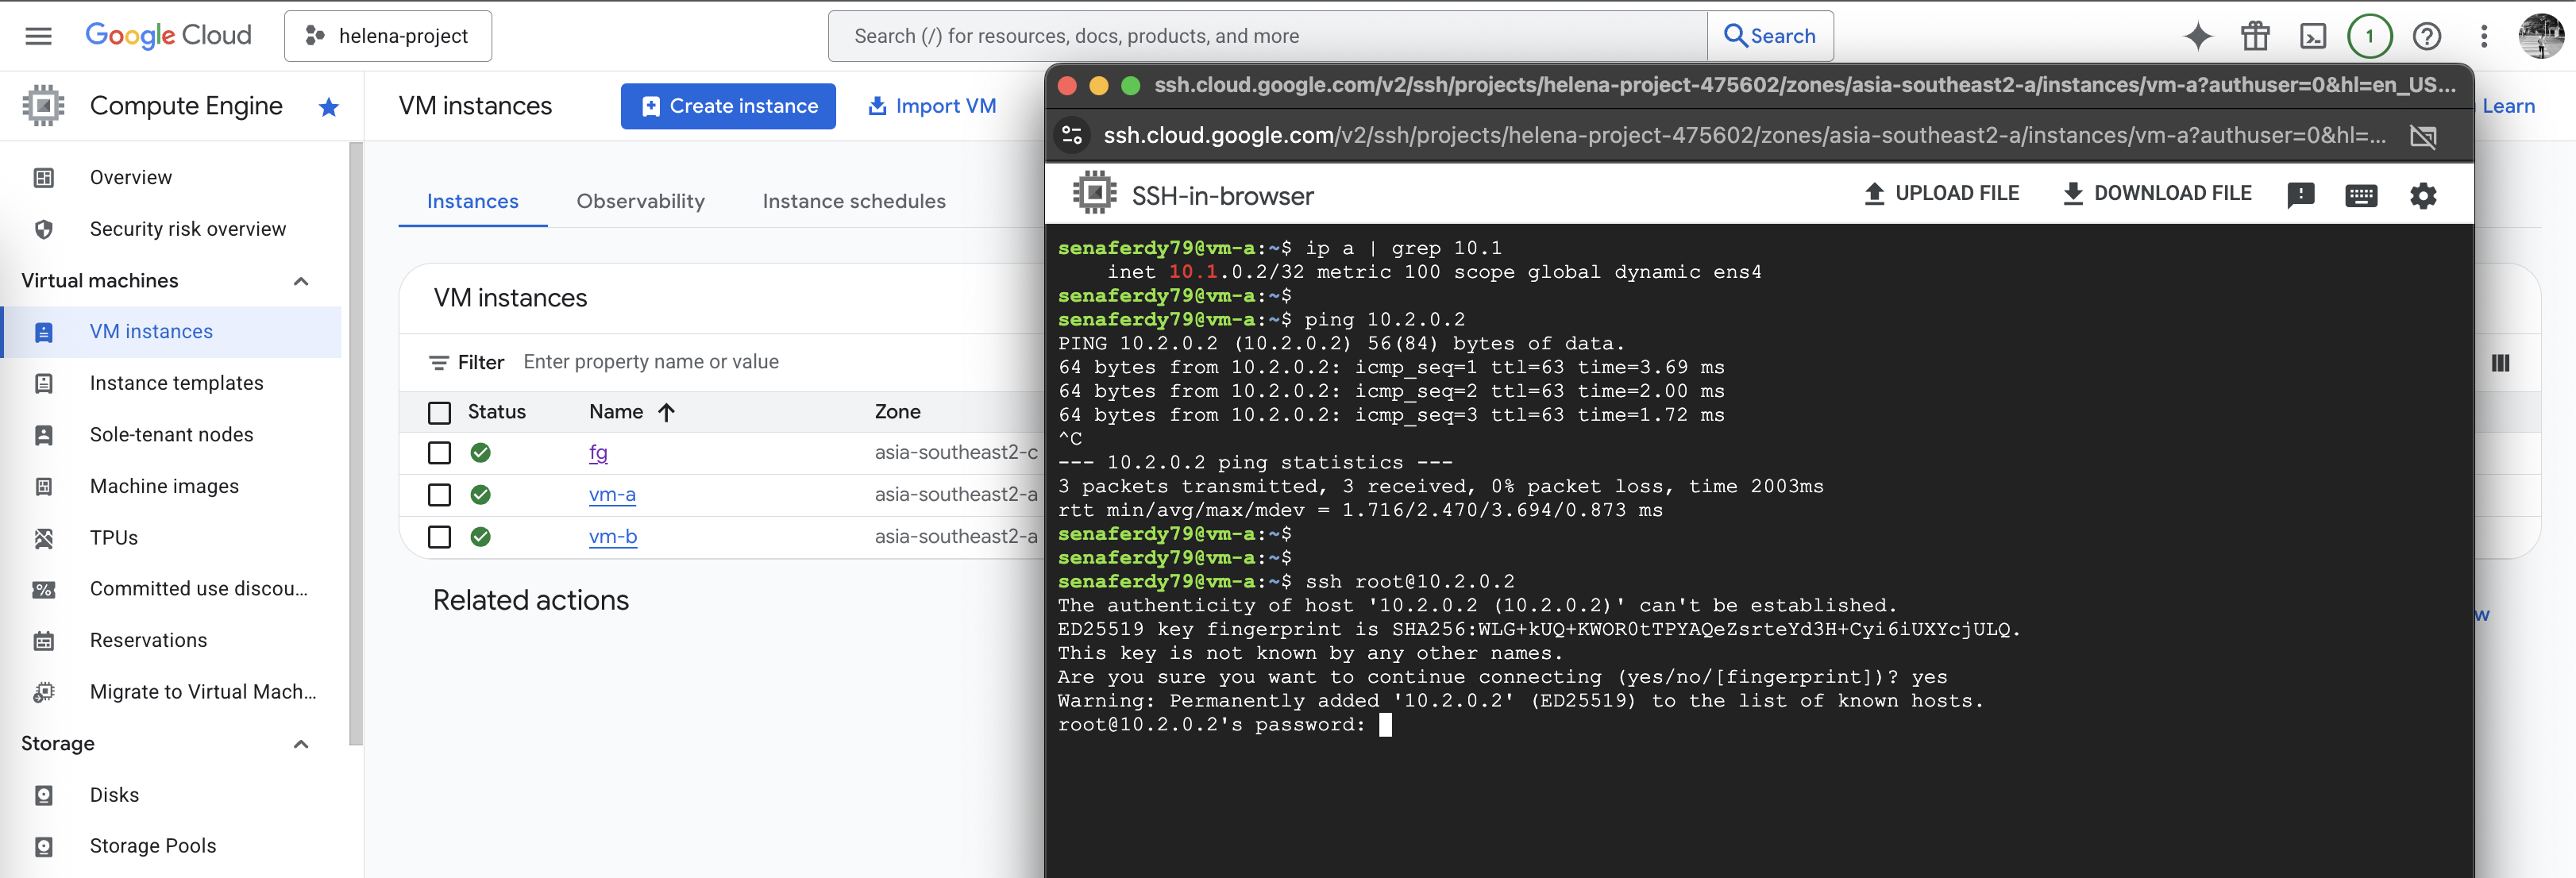Switch to the Observability tab
This screenshot has height=878, width=2576.
[x=640, y=201]
